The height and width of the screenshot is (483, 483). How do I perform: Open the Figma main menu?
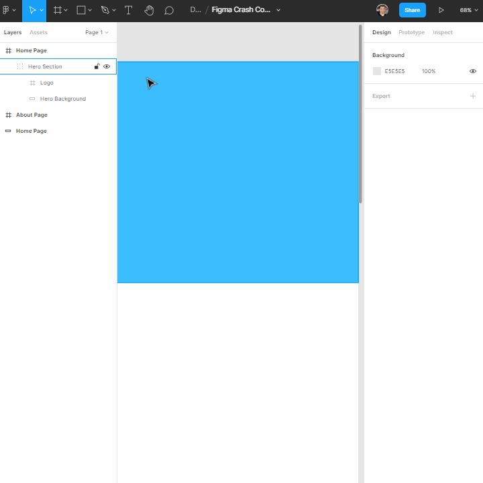pyautogui.click(x=9, y=10)
